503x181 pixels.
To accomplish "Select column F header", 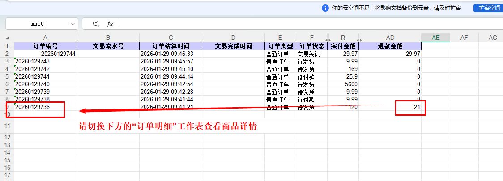I will click(x=312, y=38).
